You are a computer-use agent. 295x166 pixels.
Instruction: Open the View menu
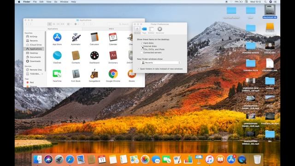pos(49,2)
